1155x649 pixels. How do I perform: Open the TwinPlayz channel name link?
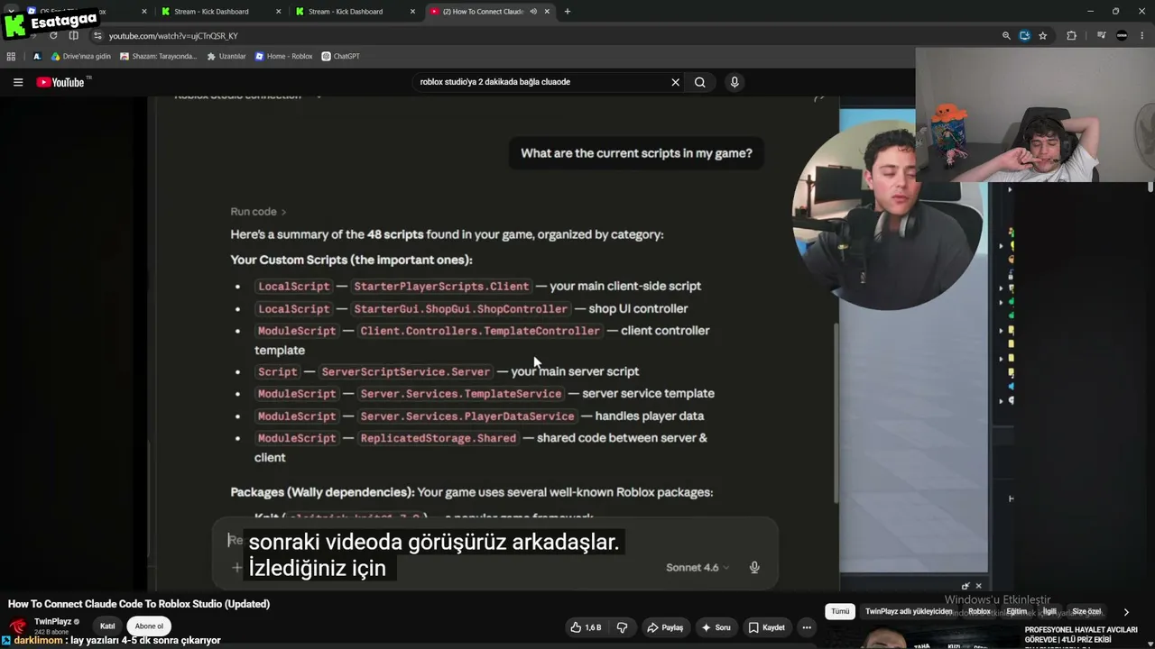(53, 622)
